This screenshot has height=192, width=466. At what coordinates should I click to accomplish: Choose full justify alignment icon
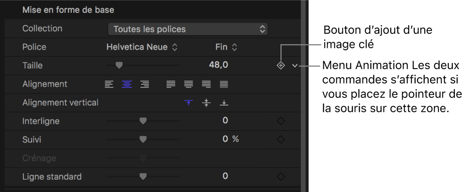pyautogui.click(x=224, y=84)
